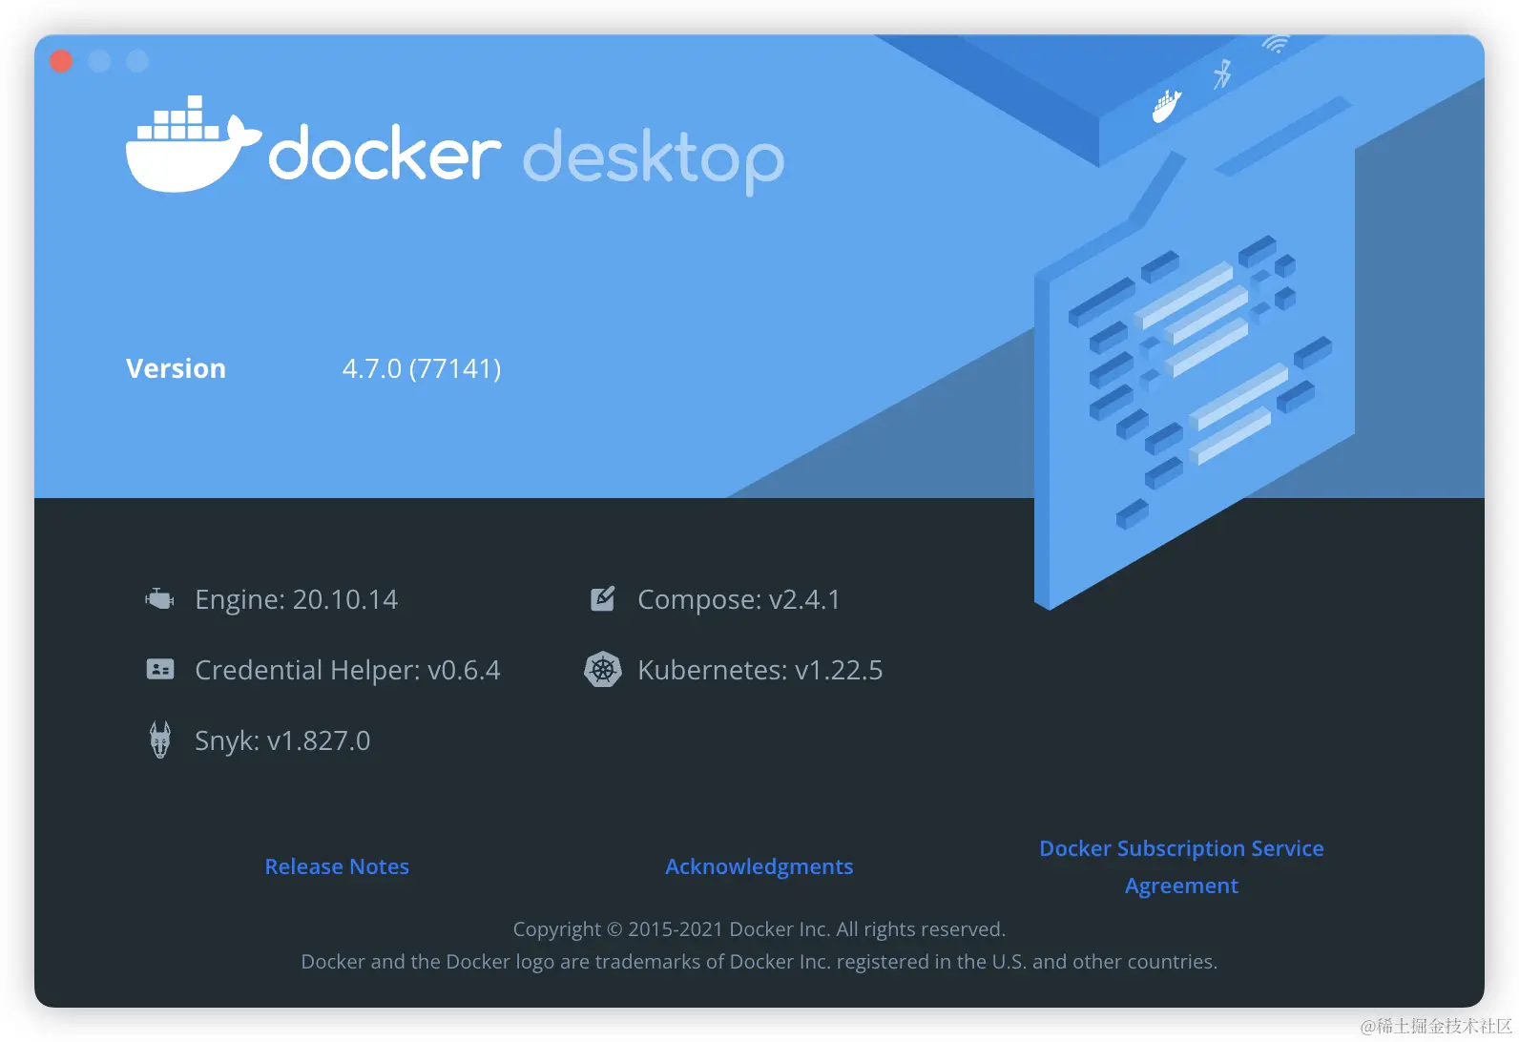1519x1042 pixels.
Task: Click the Version label
Action: pyautogui.click(x=176, y=368)
